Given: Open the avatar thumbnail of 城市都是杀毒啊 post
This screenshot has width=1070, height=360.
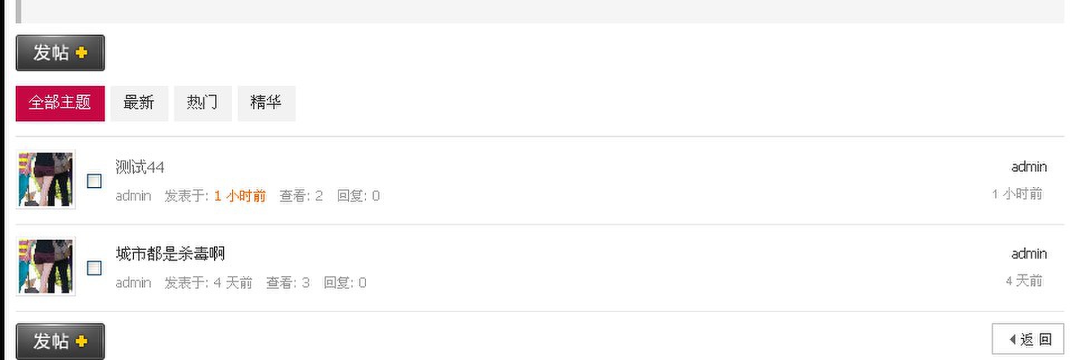Looking at the screenshot, I should tap(46, 266).
